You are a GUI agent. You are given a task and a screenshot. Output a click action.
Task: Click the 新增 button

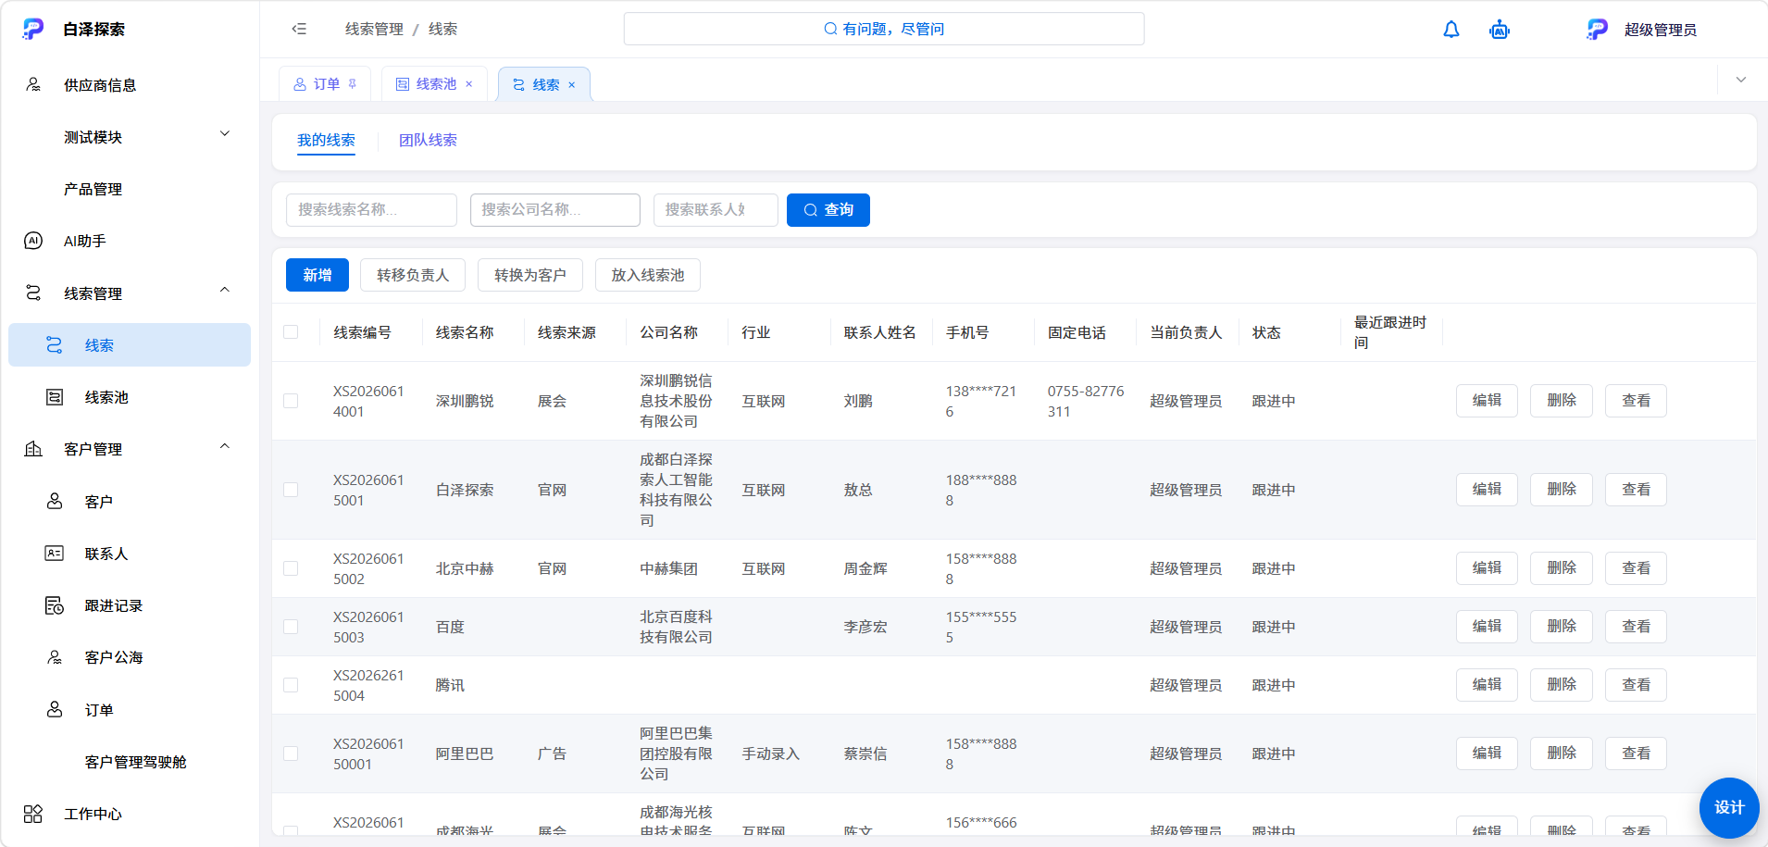[317, 275]
